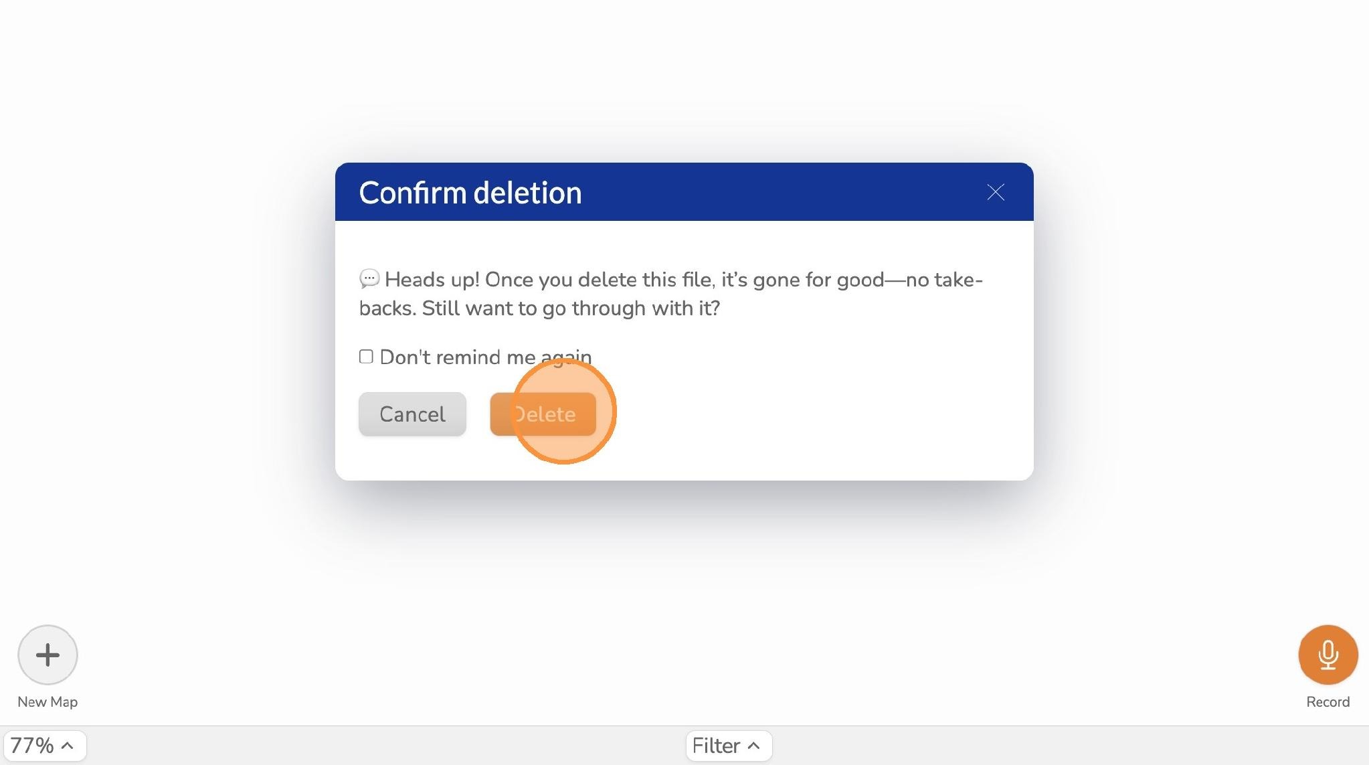
Task: Click the New Map plus icon
Action: [x=48, y=655]
